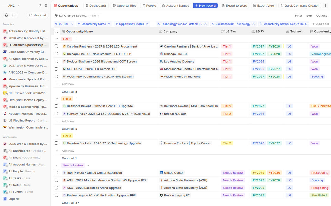Collapse the Tier 1 group
Image resolution: width=331 pixels, height=206 pixels.
click(57, 39)
